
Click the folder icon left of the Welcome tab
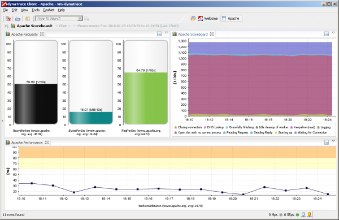(x=193, y=19)
